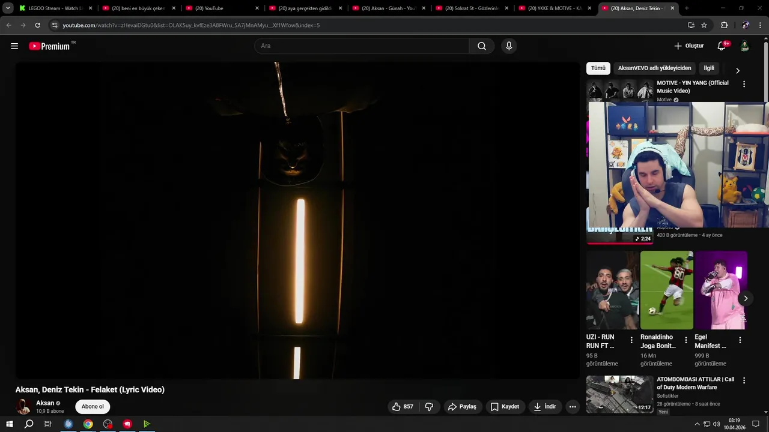769x432 pixels.
Task: Reload the page in Chrome
Action: click(x=37, y=25)
